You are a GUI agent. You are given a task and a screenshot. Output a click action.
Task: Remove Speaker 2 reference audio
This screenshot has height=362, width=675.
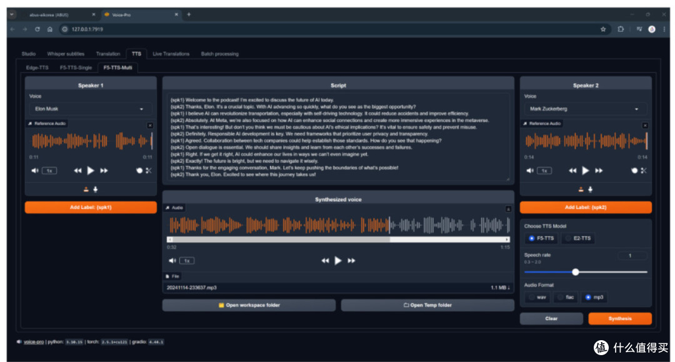[x=645, y=125]
